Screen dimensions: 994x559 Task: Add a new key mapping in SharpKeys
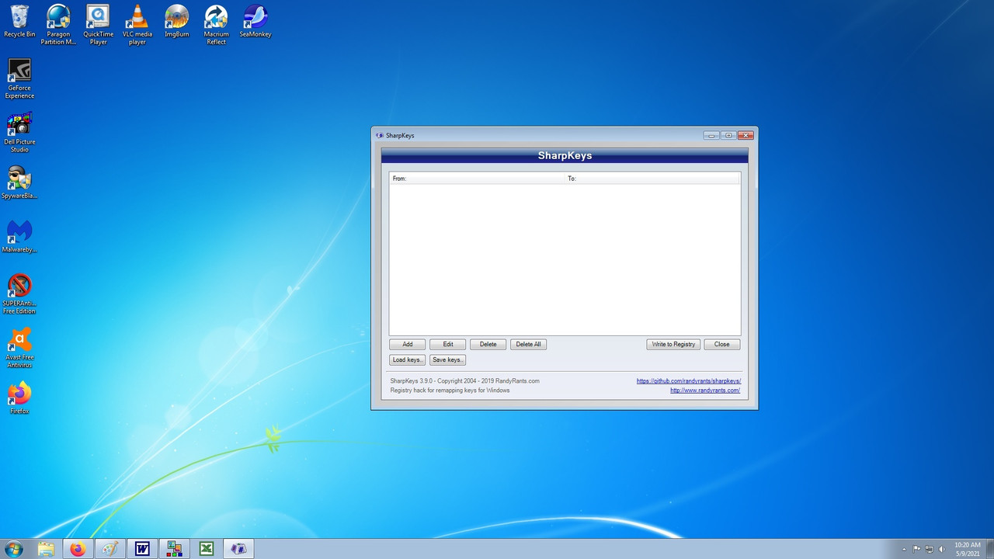coord(407,344)
